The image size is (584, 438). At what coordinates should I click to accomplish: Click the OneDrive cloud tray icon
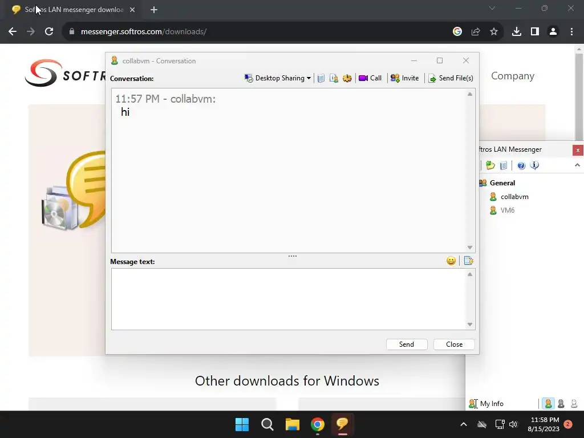pos(482,424)
